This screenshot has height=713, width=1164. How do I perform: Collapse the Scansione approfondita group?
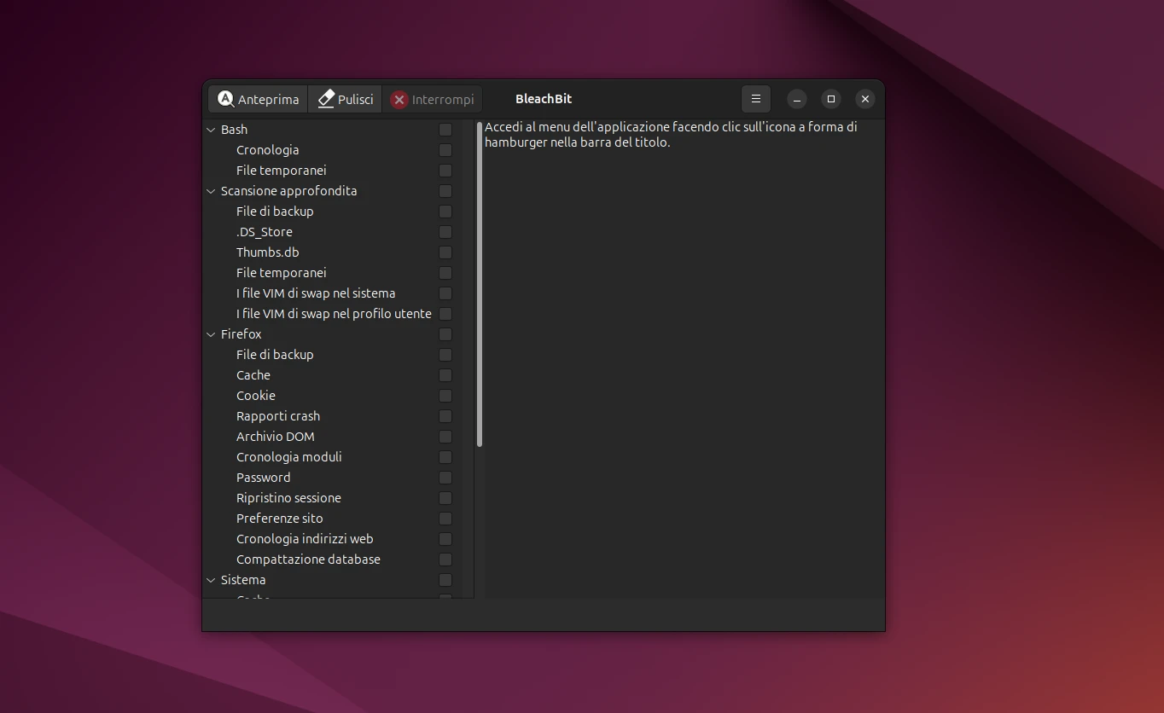click(x=212, y=191)
